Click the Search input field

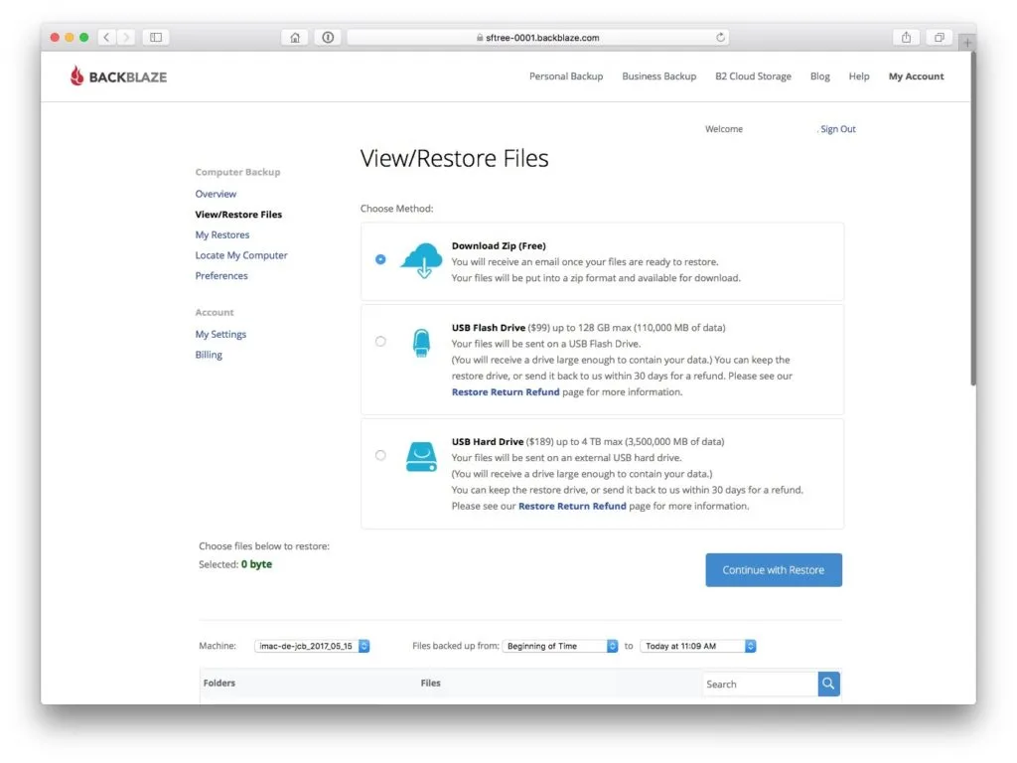[x=760, y=684]
